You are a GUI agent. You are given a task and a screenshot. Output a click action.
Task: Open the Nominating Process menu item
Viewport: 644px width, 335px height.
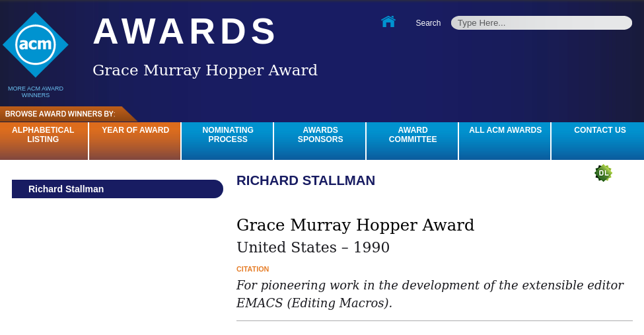[228, 135]
